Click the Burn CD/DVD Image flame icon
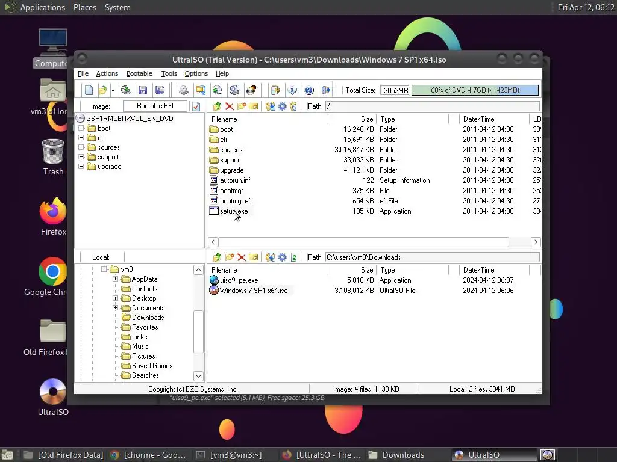617x462 pixels. (x=251, y=90)
